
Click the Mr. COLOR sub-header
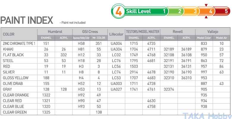(98, 38)
